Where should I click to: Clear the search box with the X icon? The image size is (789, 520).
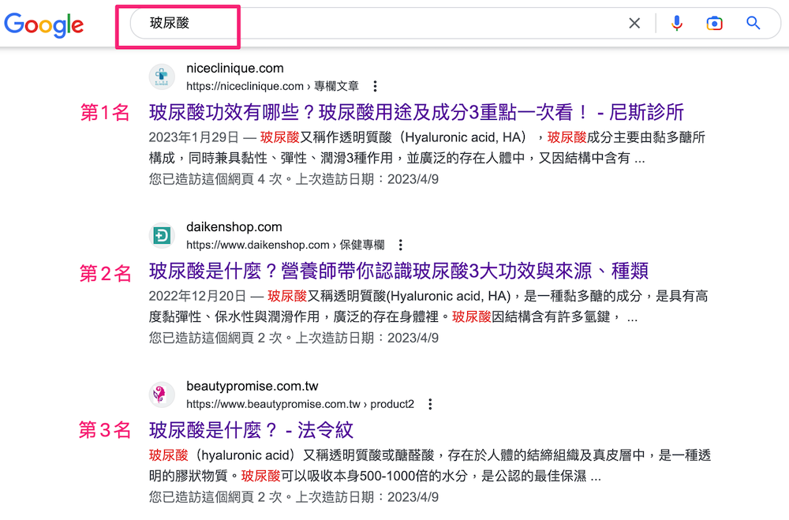634,23
